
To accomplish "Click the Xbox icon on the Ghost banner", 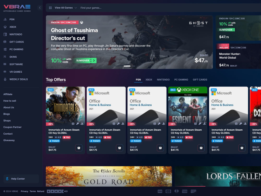I will 81,22.
